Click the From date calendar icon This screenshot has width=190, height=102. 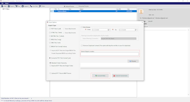tap(86, 30)
